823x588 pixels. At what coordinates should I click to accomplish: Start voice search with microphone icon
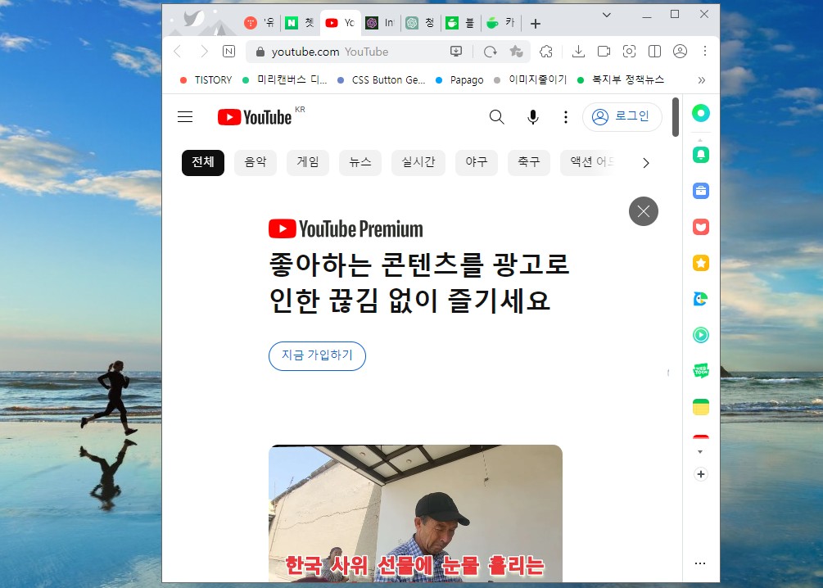coord(533,116)
